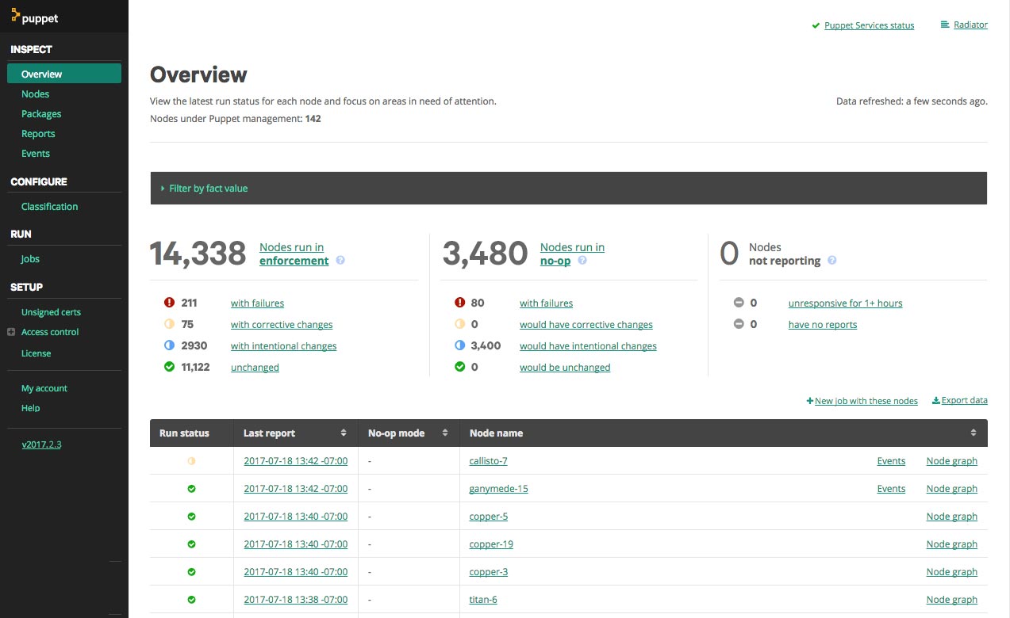
Task: Click the Puppet logo in sidebar
Action: pos(35,17)
